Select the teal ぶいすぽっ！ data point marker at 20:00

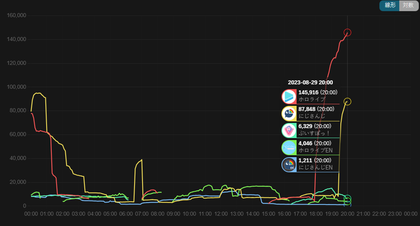[348, 198]
